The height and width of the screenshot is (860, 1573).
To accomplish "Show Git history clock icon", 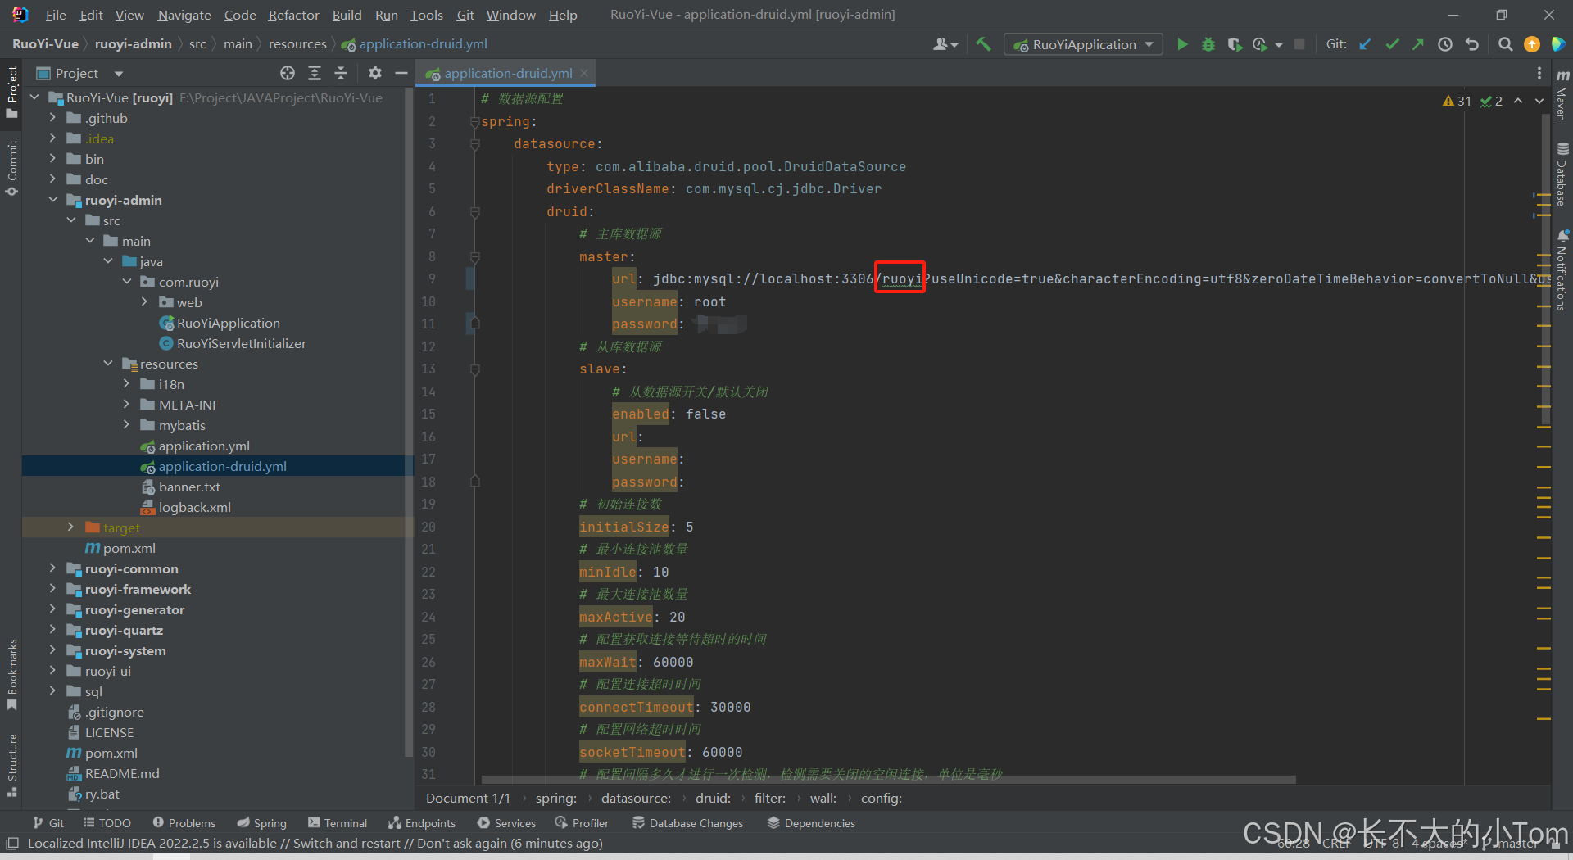I will 1445,44.
